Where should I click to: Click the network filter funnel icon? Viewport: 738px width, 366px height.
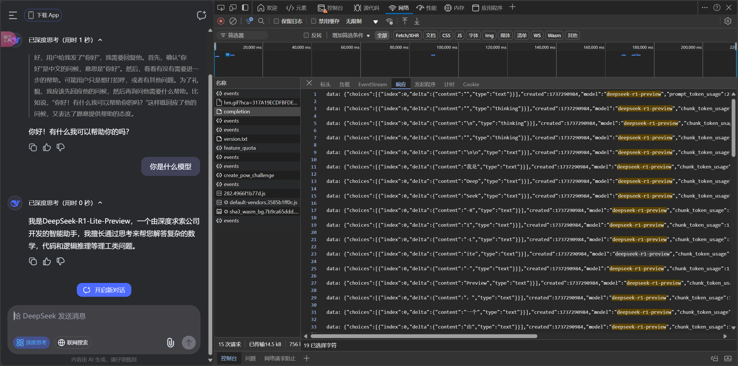(x=249, y=21)
